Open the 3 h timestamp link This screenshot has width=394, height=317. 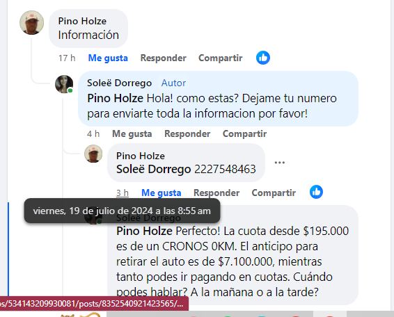pos(123,193)
